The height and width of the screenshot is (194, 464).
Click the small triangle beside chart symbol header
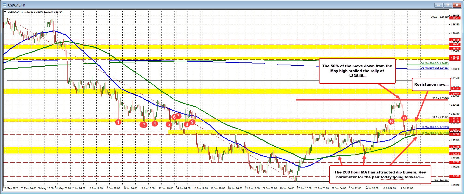coord(5,12)
